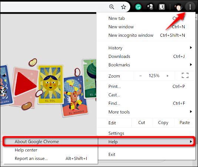The width and height of the screenshot is (198, 167).
Task: Click the zoom magnifier icon in address bar
Action: (112, 7)
